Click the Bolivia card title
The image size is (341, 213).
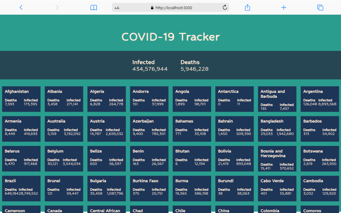(225, 151)
